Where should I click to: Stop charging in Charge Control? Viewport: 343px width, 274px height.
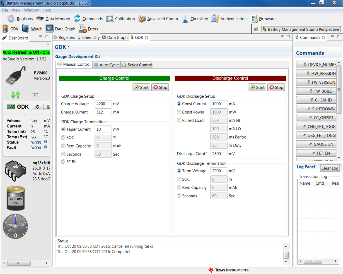point(160,87)
